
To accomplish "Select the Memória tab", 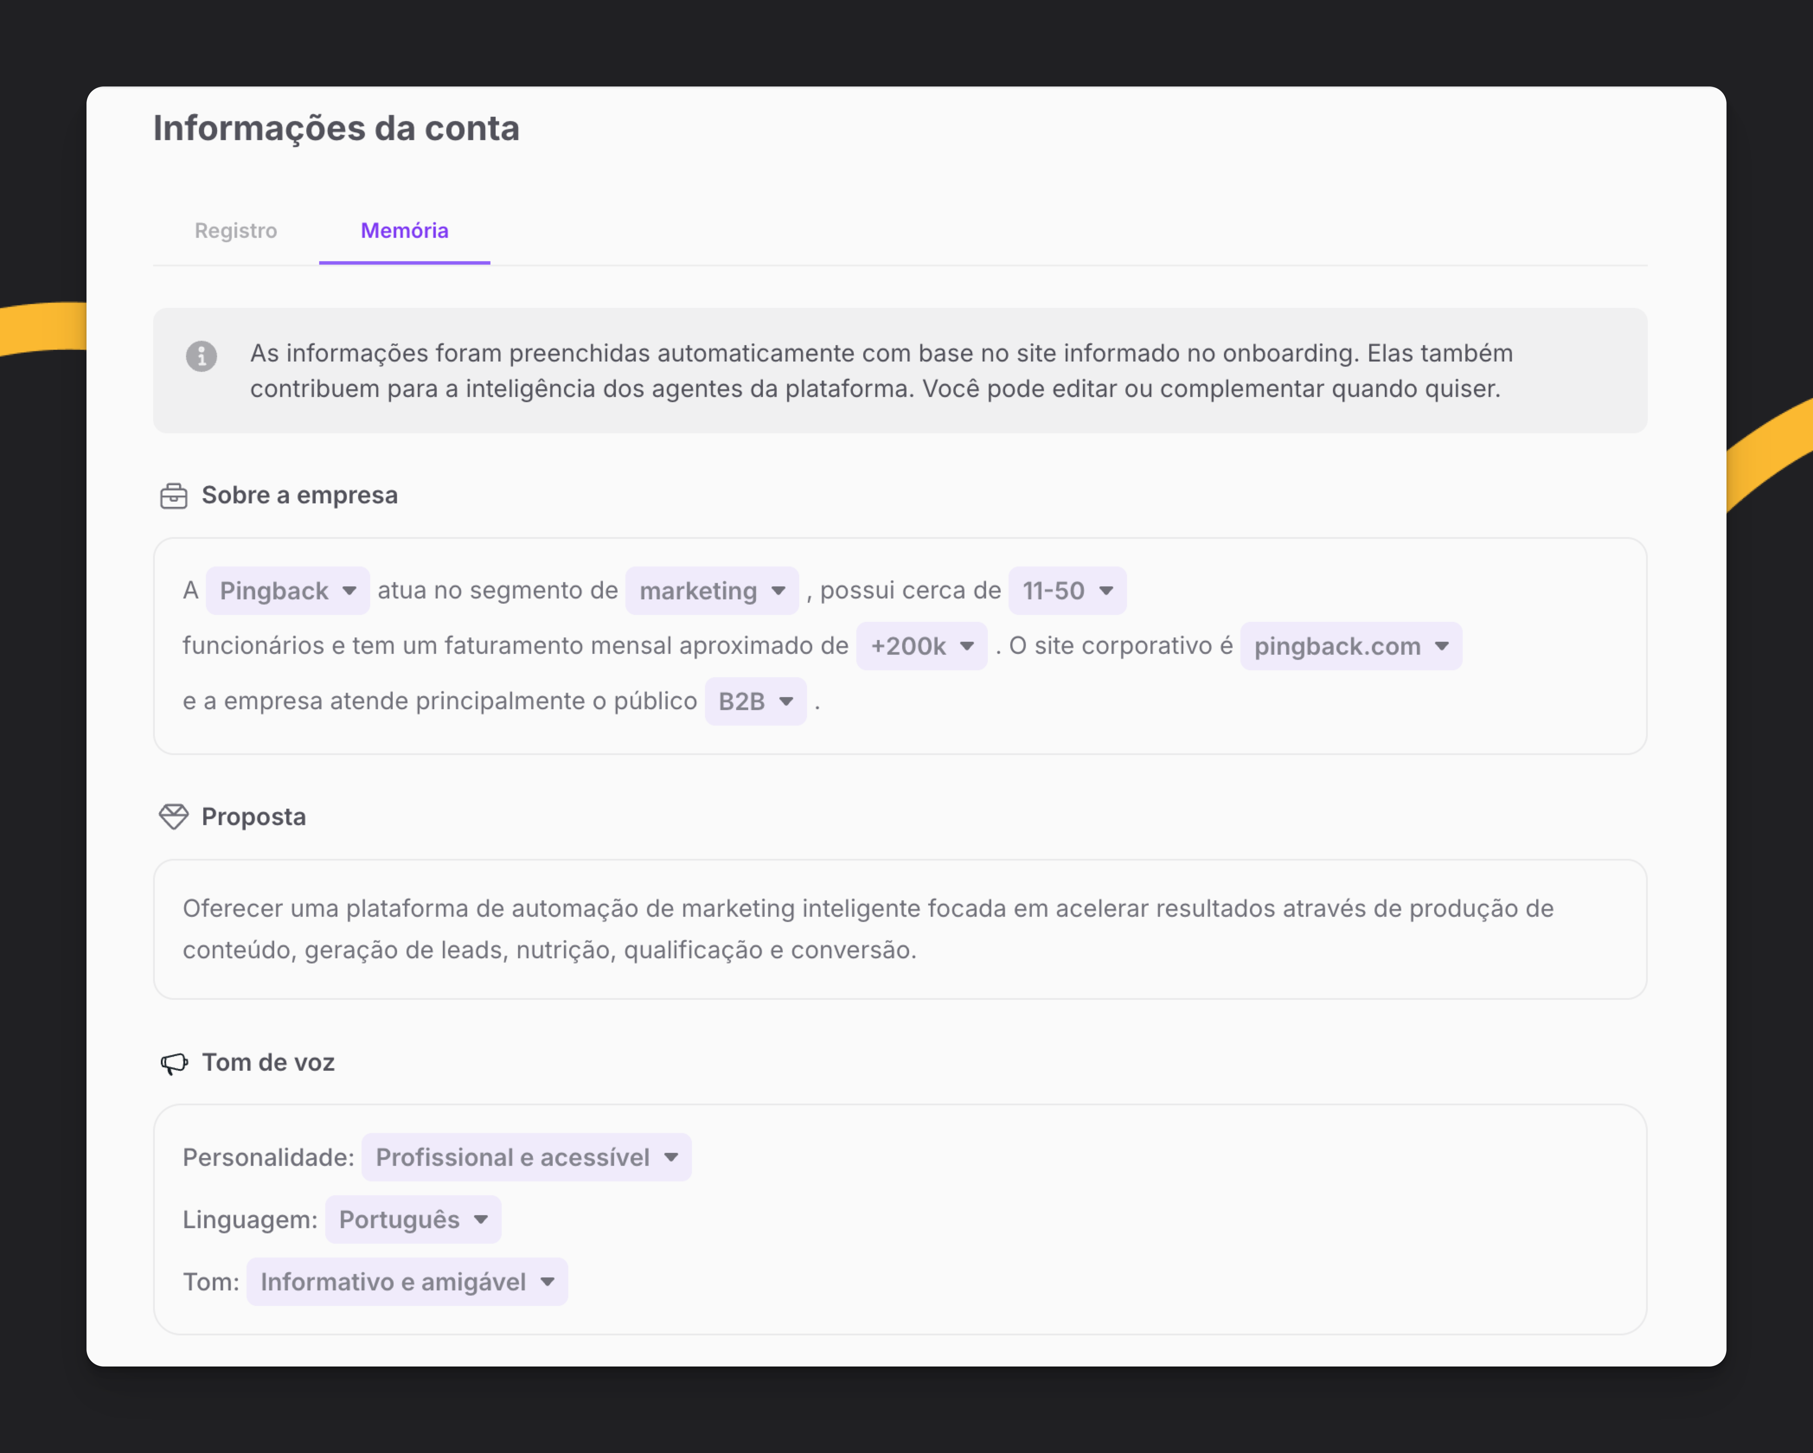I will pos(404,230).
